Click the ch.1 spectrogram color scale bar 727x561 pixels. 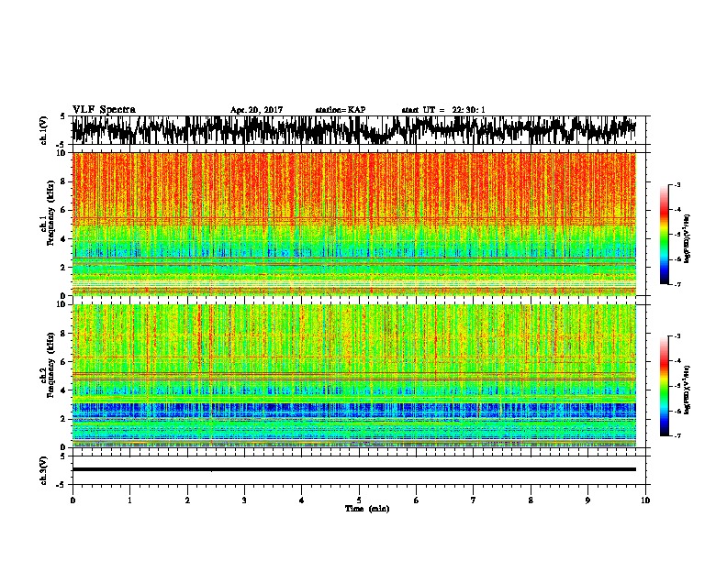pos(664,235)
